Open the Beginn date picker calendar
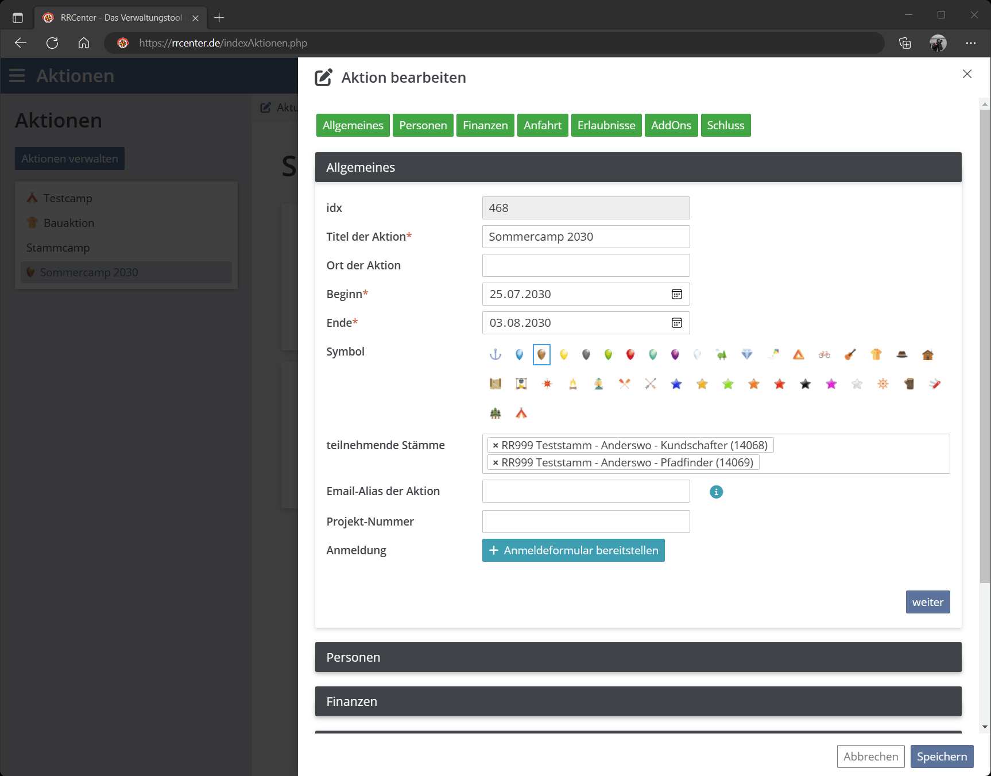Screen dimensions: 991x776 (677, 294)
